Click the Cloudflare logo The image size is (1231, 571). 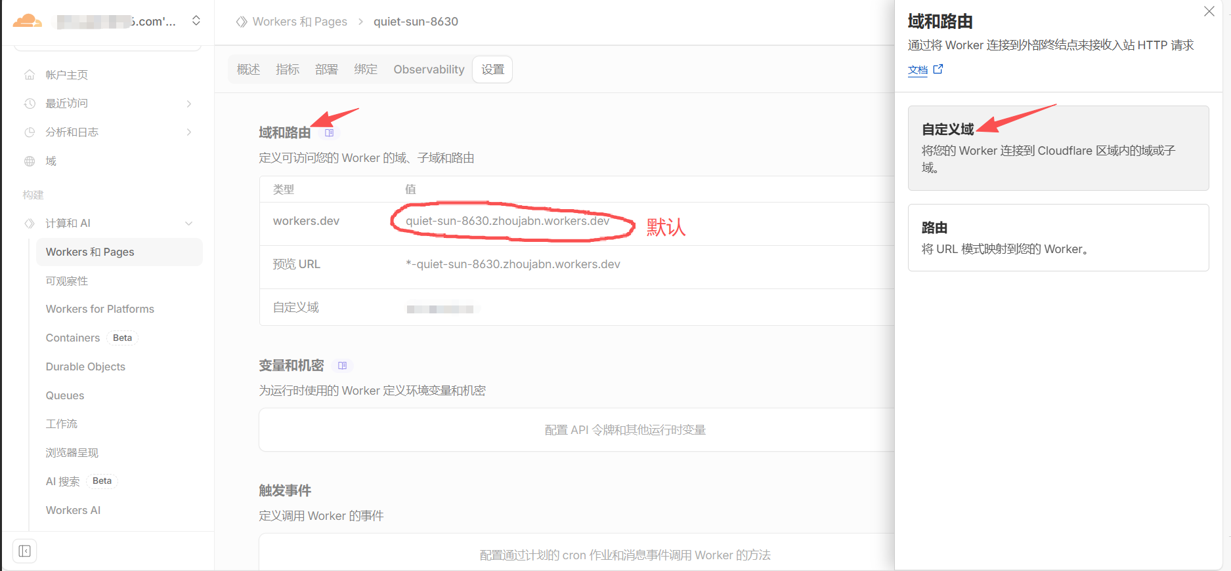(28, 21)
